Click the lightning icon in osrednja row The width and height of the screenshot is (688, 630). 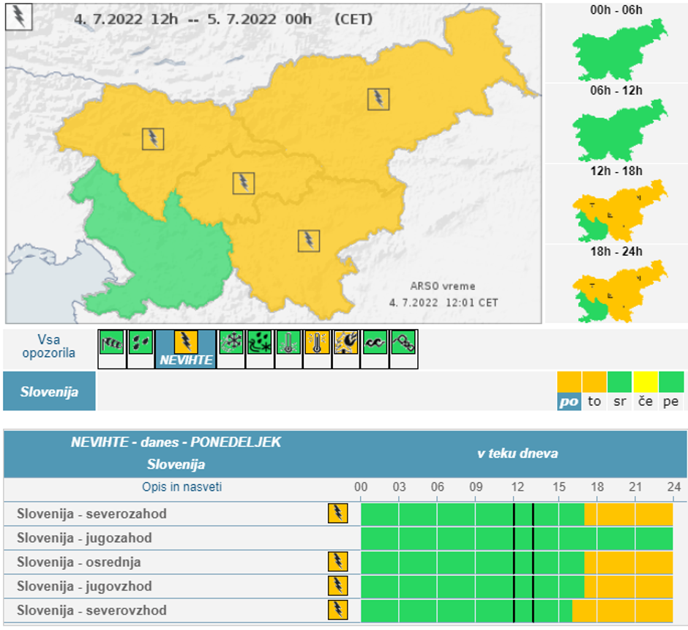coord(337,562)
